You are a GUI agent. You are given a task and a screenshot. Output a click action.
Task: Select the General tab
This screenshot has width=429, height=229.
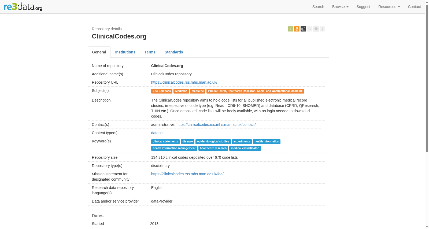point(99,52)
